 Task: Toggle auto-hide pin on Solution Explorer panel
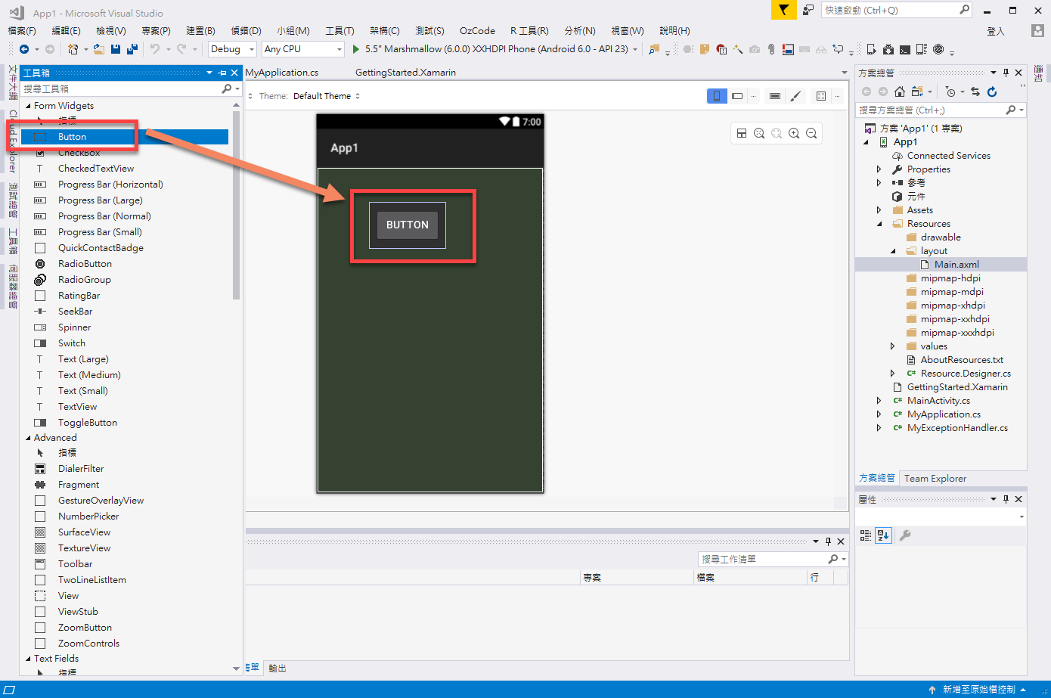1006,73
